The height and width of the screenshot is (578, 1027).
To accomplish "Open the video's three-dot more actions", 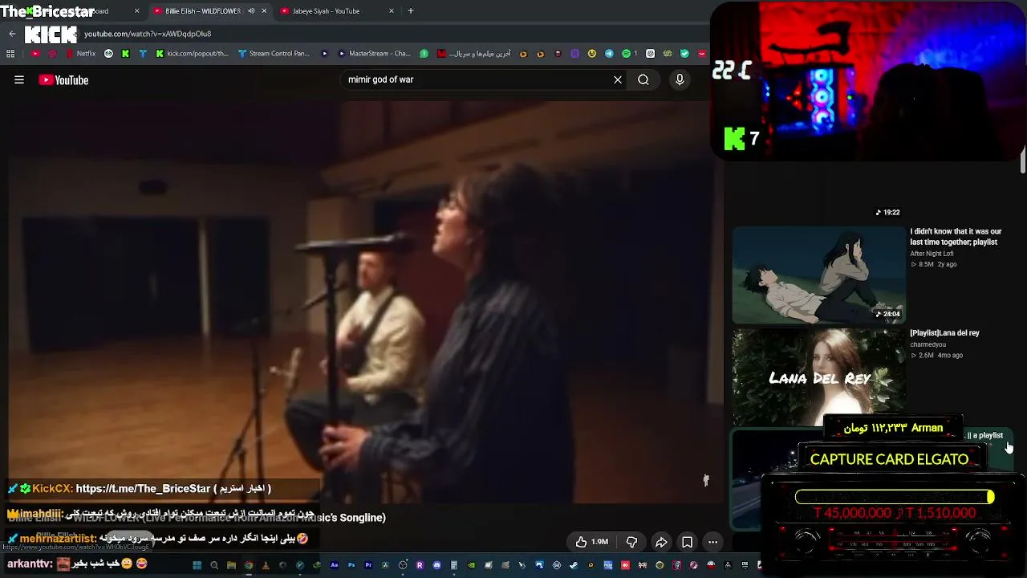I will point(712,542).
